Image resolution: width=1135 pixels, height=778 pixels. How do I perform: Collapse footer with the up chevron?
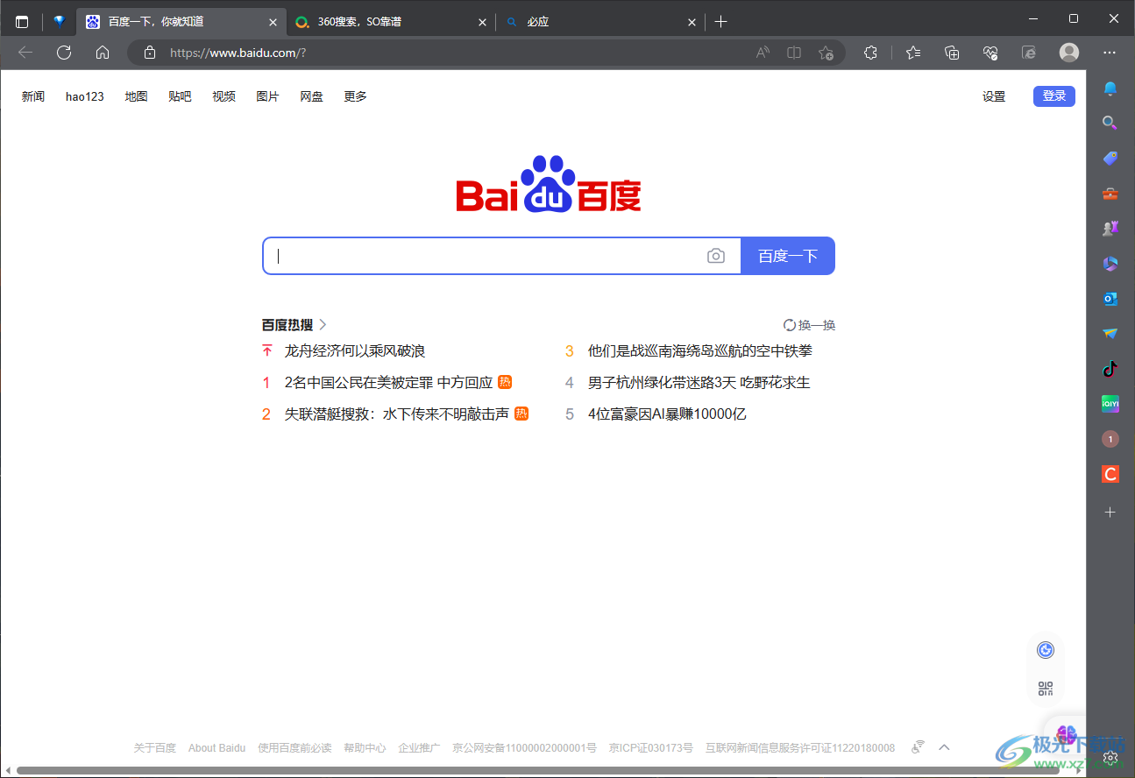[944, 747]
